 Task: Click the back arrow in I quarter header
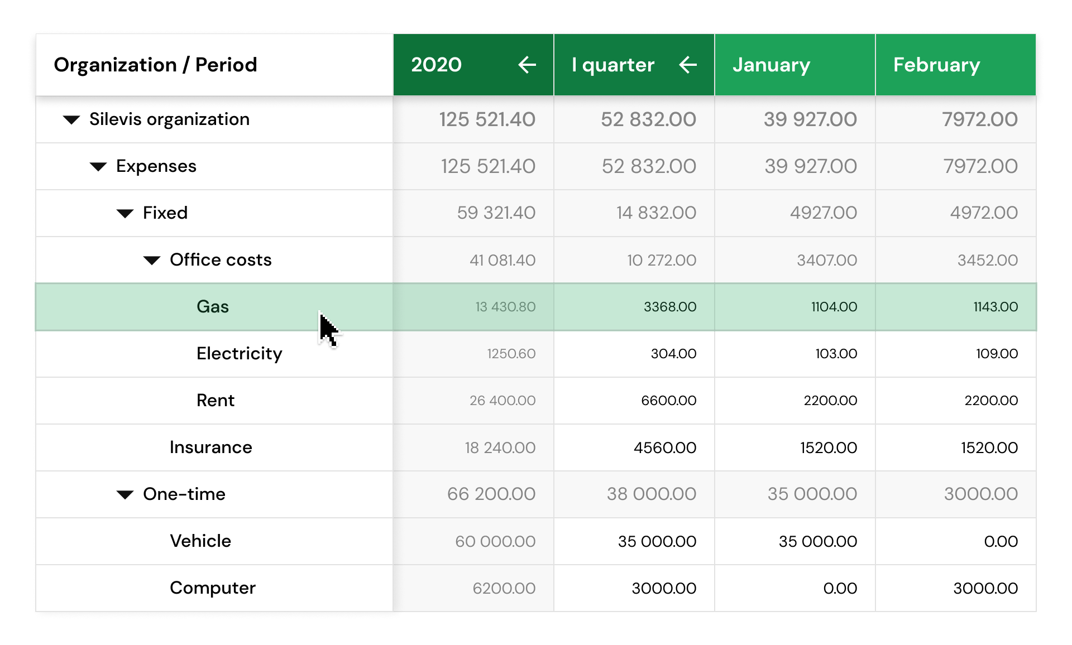pyautogui.click(x=687, y=65)
